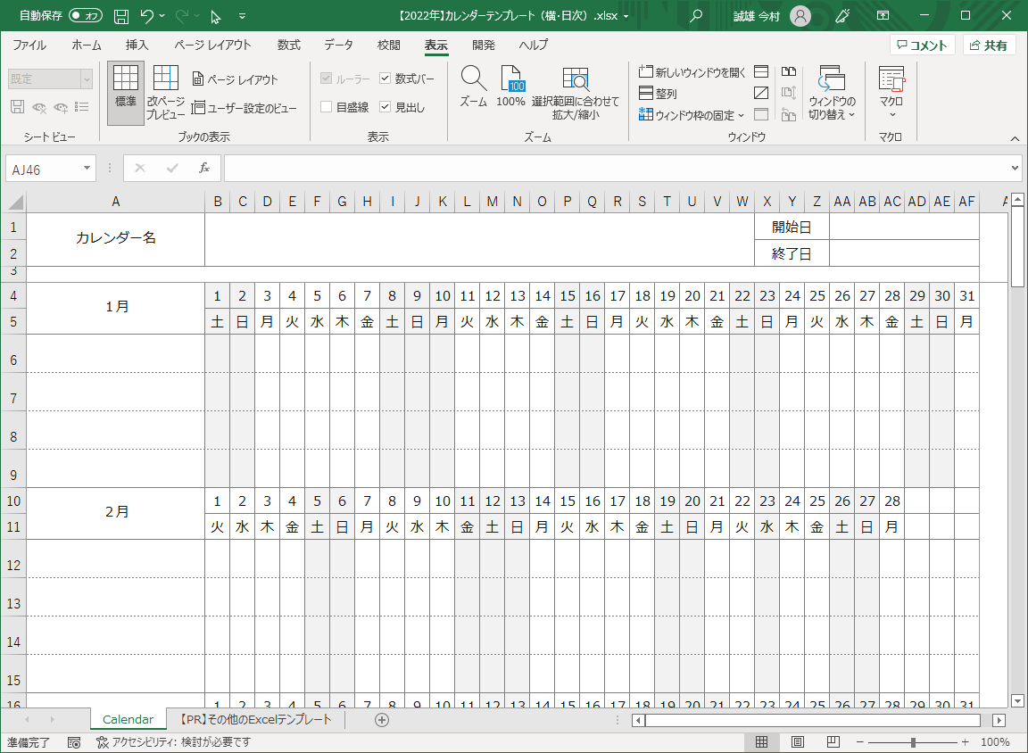The width and height of the screenshot is (1028, 753).
Task: Open the Formulas (数式) tab
Action: (x=288, y=46)
